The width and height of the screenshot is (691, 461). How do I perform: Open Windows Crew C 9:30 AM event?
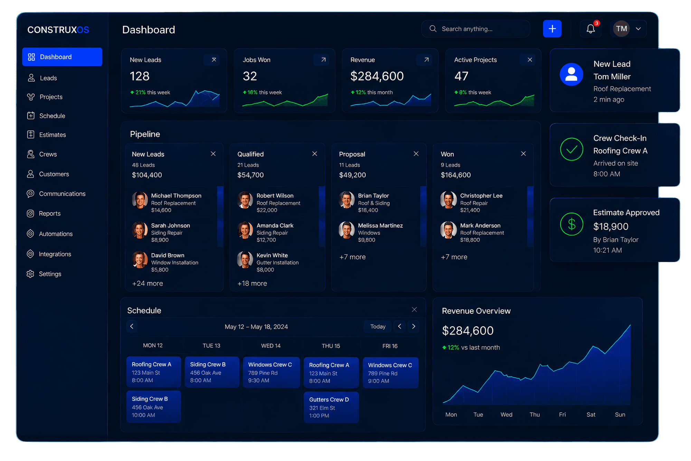point(271,372)
